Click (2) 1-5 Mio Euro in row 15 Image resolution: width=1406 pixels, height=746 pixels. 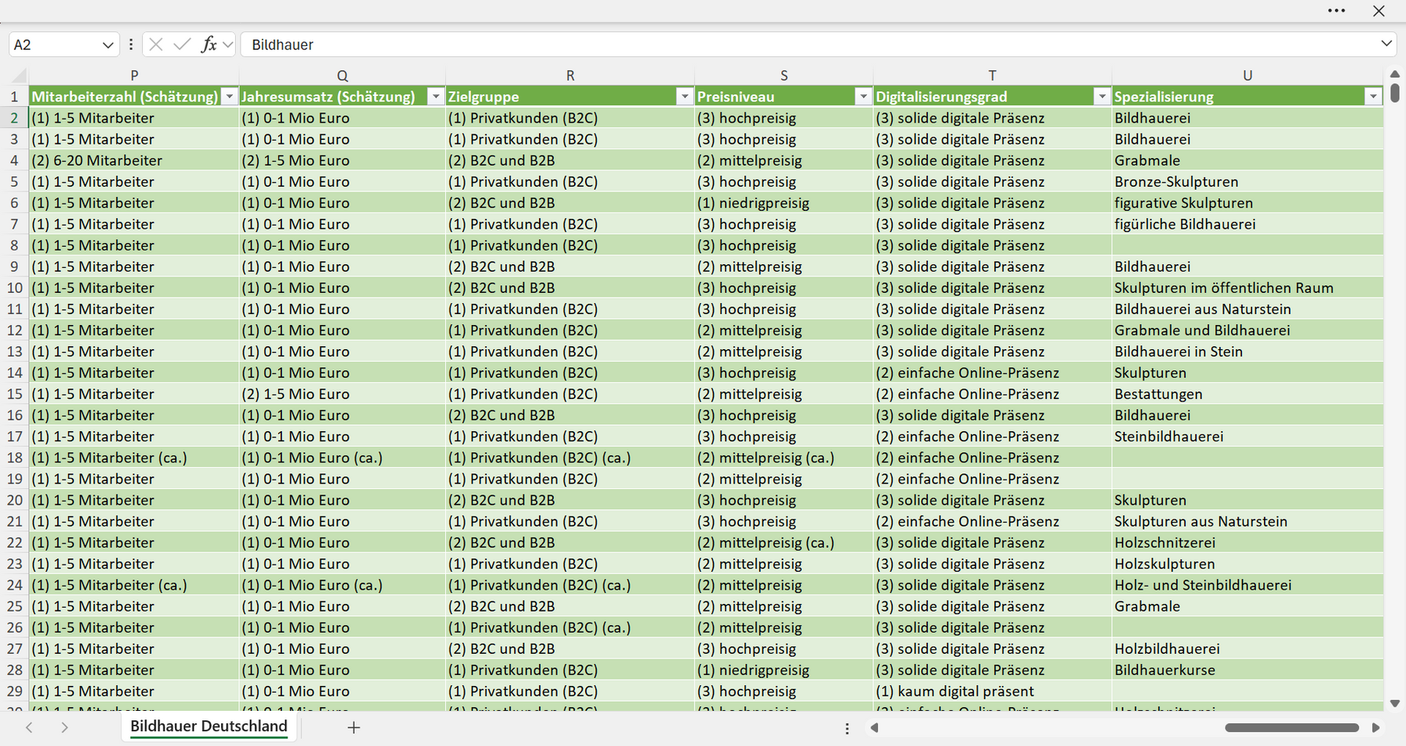[x=342, y=394]
